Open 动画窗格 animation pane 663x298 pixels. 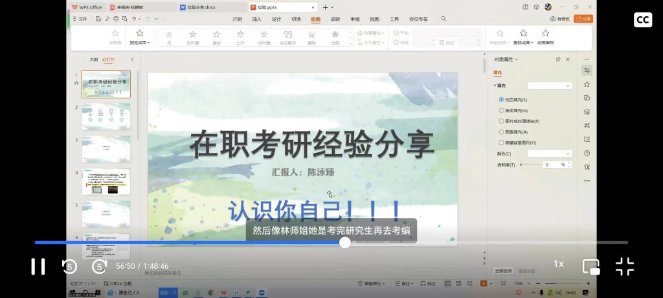click(545, 37)
